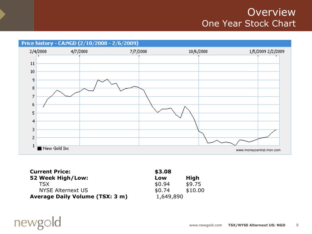Click the TSX high value $9.75
Screen dimensions: 312x234
pyautogui.click(x=193, y=184)
